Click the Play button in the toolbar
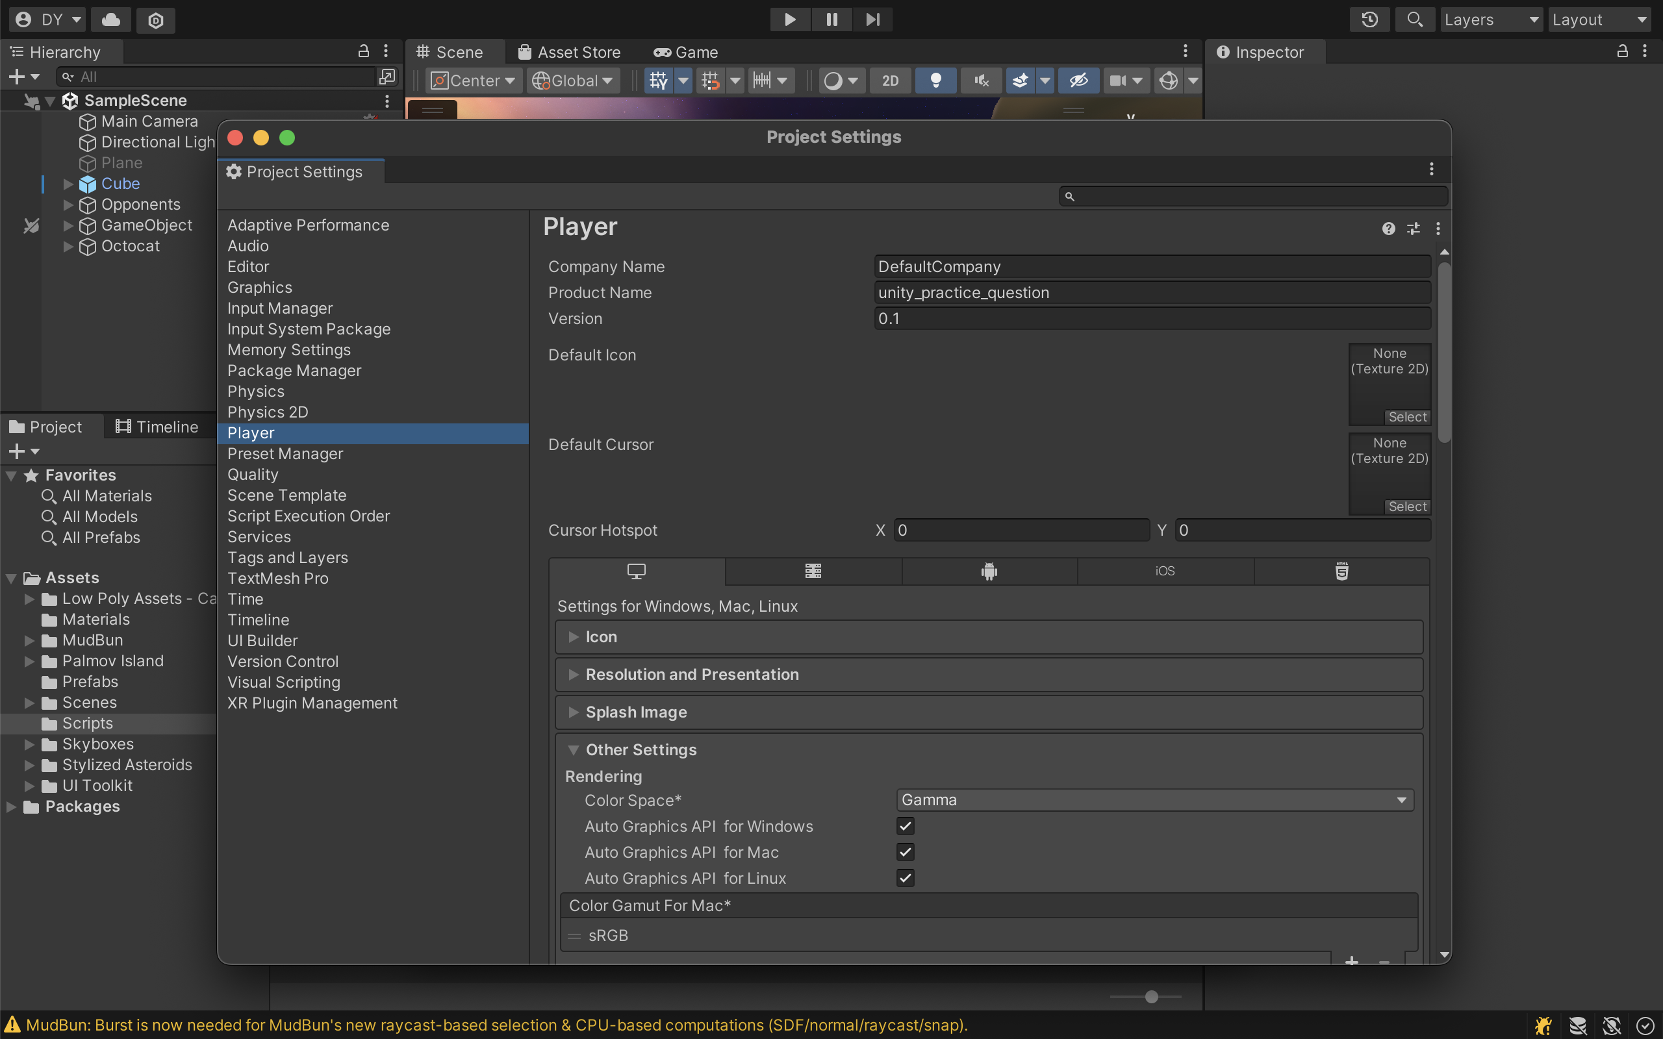Viewport: 1663px width, 1039px height. [x=789, y=19]
